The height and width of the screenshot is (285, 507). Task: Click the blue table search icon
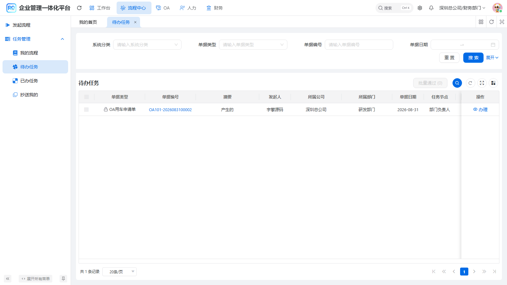[457, 83]
